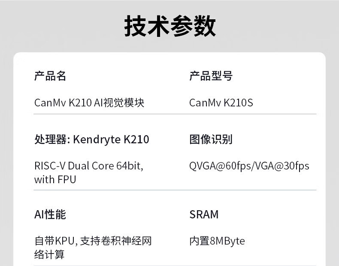Click the divider line below 'with FPU'
This screenshot has height=266, width=339.
(x=175, y=190)
